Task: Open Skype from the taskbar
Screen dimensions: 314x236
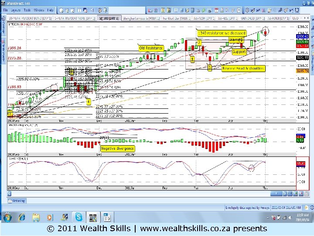Action: (x=78, y=217)
